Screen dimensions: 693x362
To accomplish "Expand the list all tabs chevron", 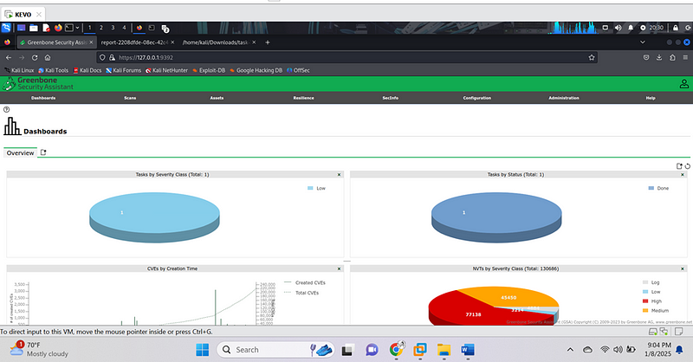I will coord(643,42).
